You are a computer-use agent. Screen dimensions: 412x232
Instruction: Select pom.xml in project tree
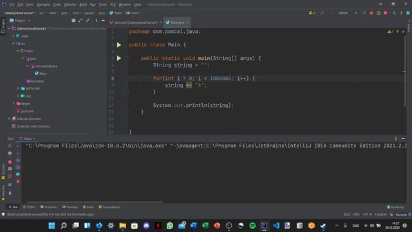click(x=25, y=111)
